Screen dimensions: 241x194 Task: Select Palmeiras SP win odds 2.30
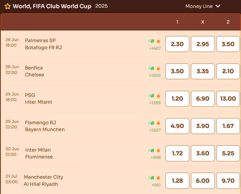point(177,44)
